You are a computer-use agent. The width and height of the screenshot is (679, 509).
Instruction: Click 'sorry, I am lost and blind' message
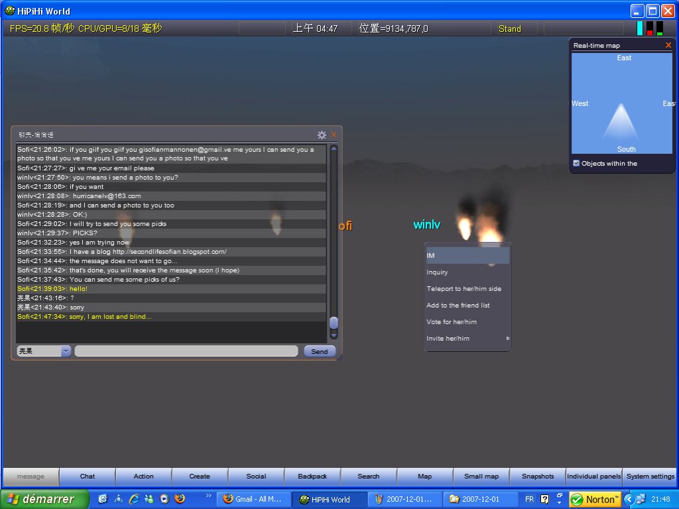click(172, 316)
